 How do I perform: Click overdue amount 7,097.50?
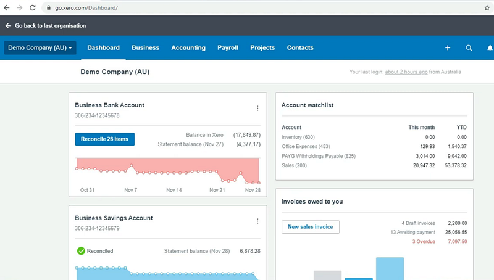458,242
